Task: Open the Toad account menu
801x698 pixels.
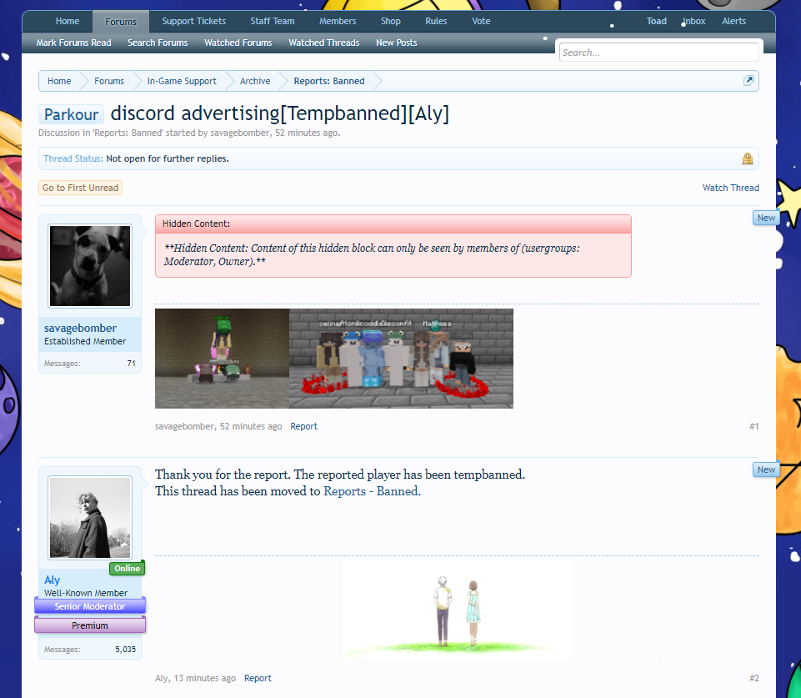Action: (x=657, y=21)
